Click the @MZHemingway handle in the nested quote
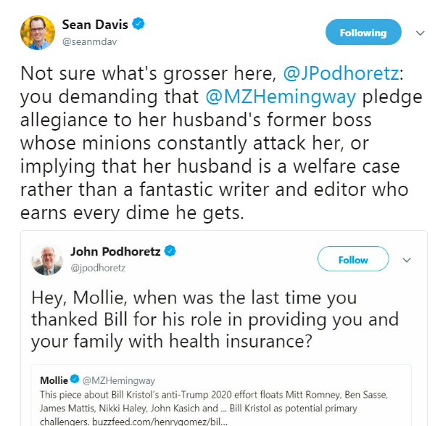Screen dimensions: 443x426 click(119, 380)
